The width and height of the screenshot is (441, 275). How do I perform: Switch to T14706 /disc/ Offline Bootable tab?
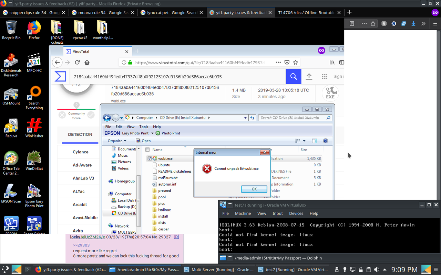[309, 12]
